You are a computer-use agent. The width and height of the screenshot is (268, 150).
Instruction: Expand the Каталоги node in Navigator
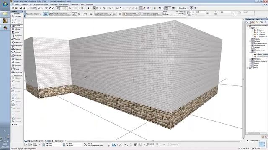tap(250, 59)
